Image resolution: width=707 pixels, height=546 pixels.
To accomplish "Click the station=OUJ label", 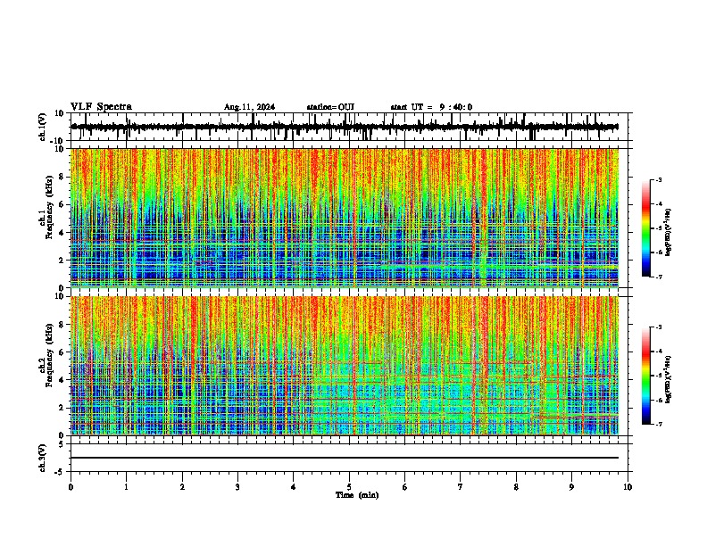I will coord(330,107).
